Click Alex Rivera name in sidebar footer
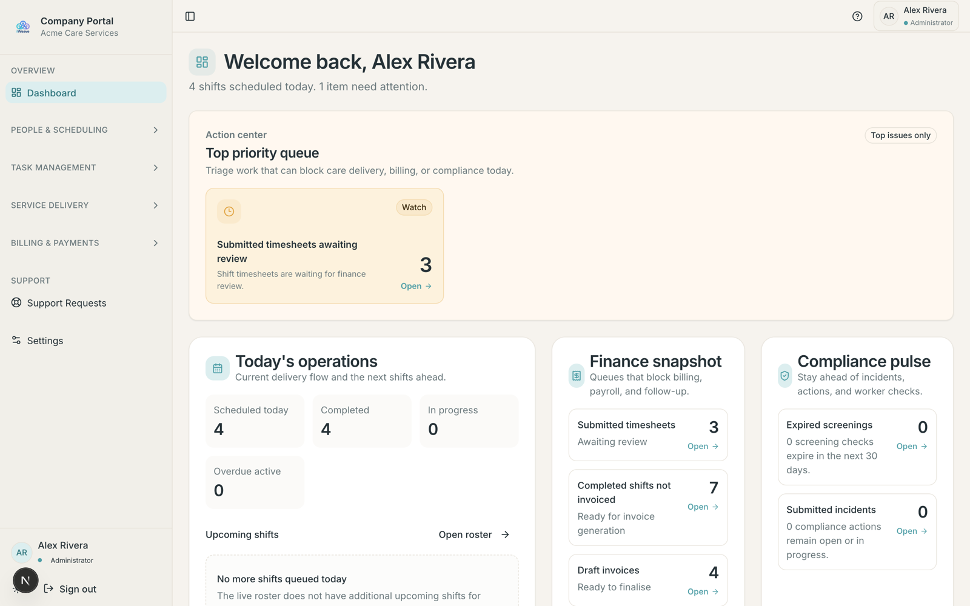The height and width of the screenshot is (606, 970). (x=63, y=545)
